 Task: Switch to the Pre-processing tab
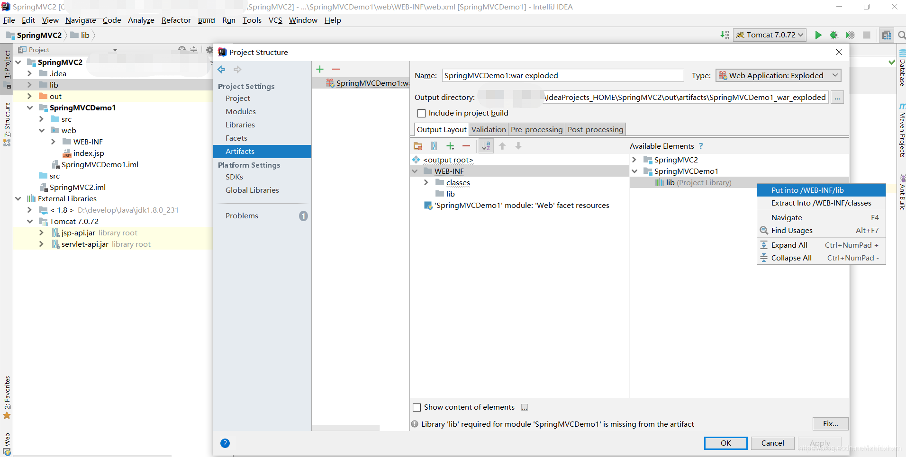536,129
